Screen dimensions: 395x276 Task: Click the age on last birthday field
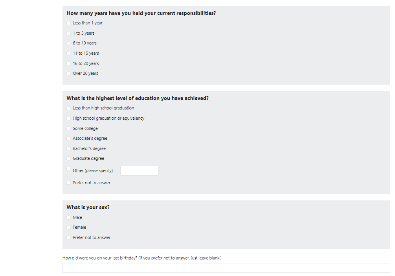click(x=226, y=268)
